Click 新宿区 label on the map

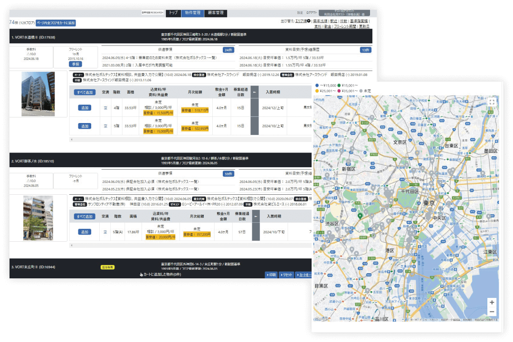coord(349,169)
